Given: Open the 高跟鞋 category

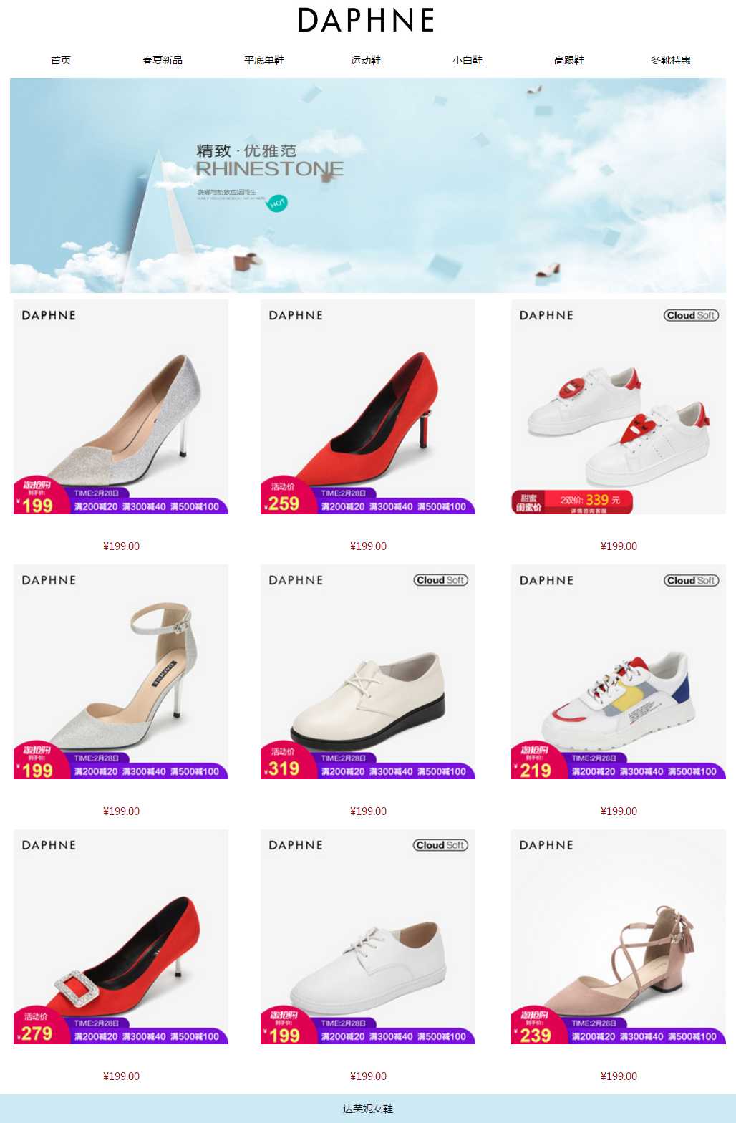Looking at the screenshot, I should coord(569,60).
